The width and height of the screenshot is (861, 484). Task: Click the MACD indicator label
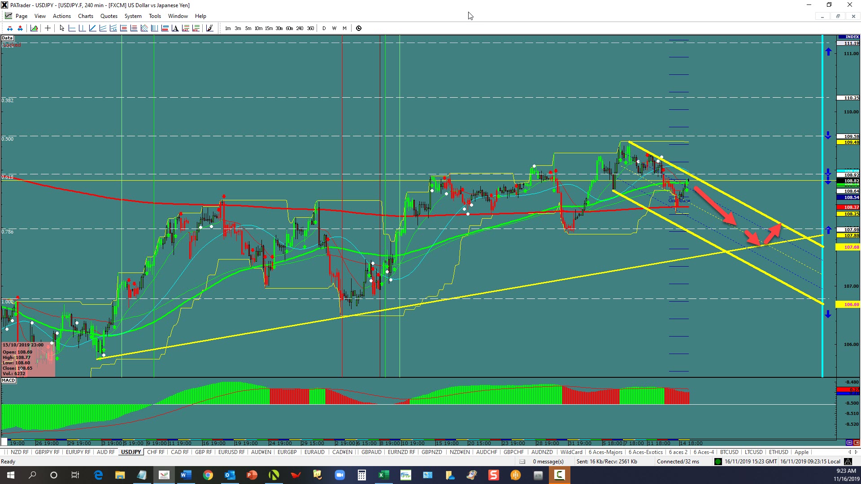(9, 380)
